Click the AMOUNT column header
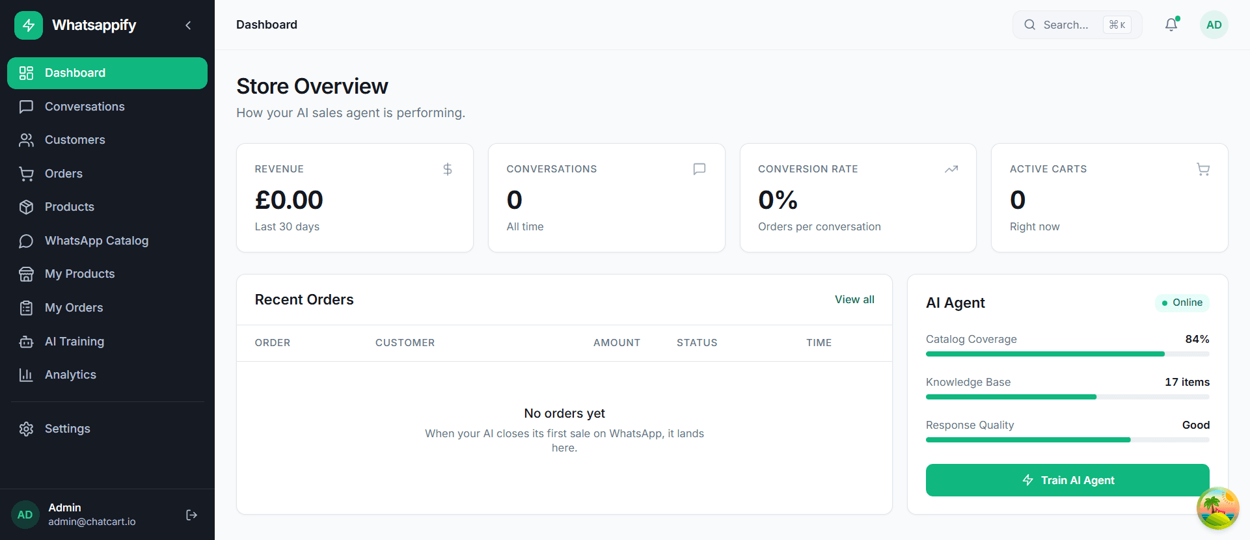1250x540 pixels. (617, 343)
